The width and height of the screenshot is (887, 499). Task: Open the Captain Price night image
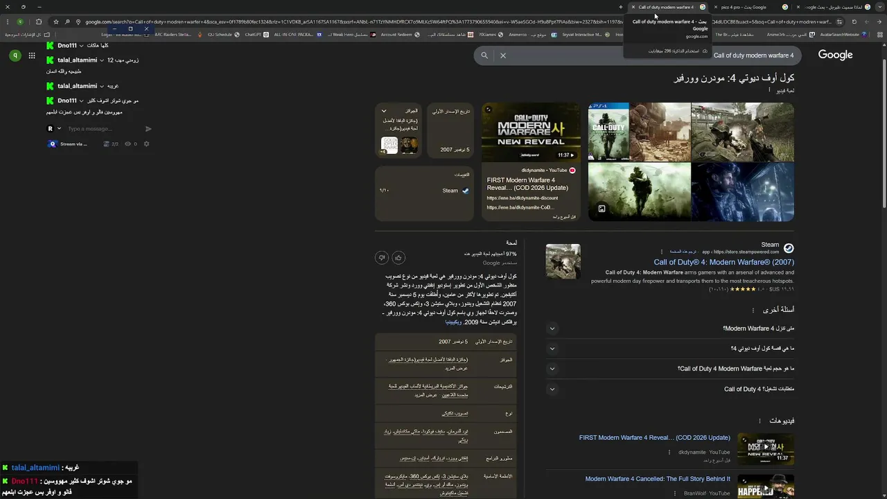[x=742, y=192]
